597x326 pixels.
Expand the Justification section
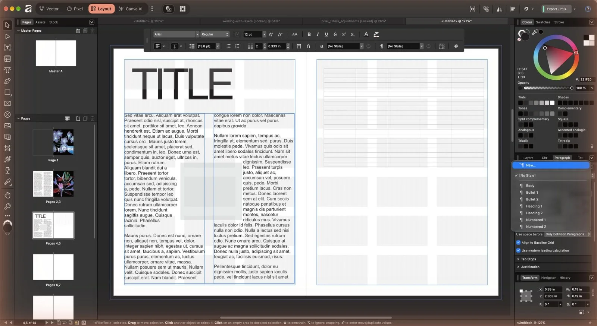(530, 267)
